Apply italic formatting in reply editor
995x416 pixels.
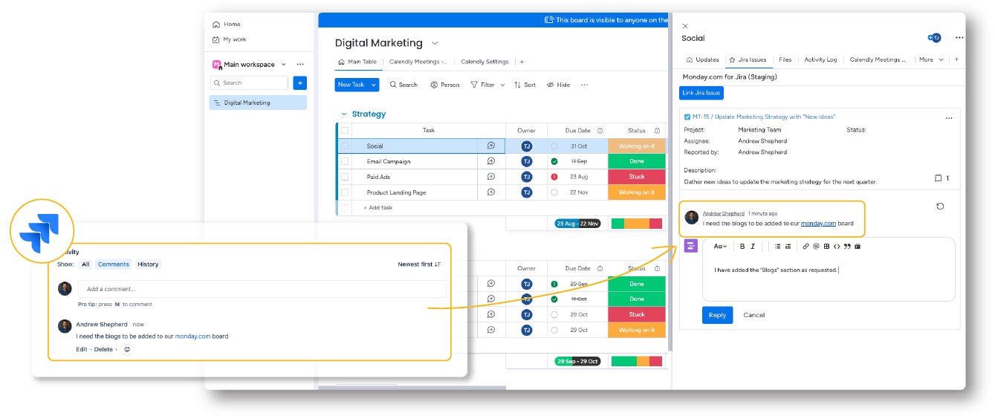[753, 246]
